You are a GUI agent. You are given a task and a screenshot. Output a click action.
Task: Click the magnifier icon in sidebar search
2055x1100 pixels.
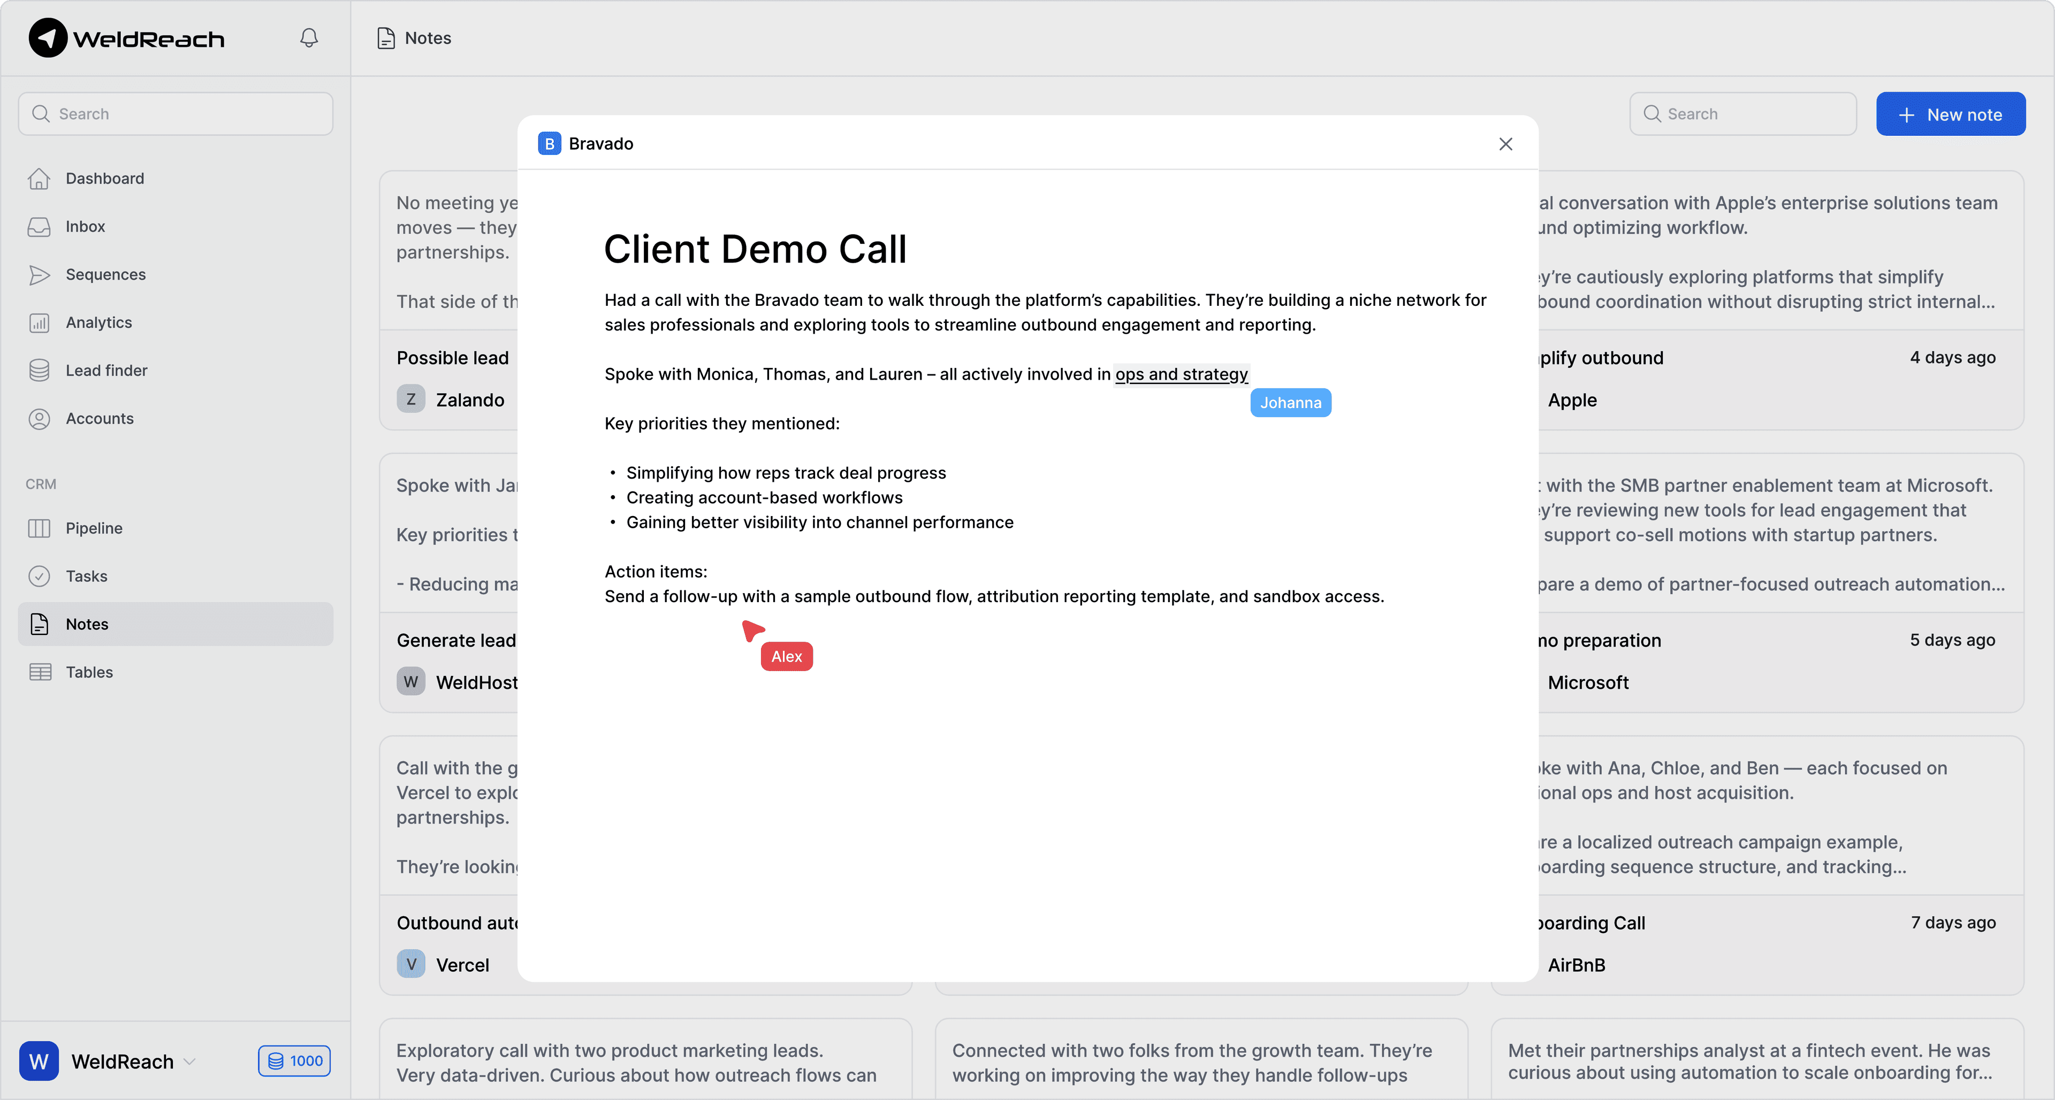(x=41, y=114)
